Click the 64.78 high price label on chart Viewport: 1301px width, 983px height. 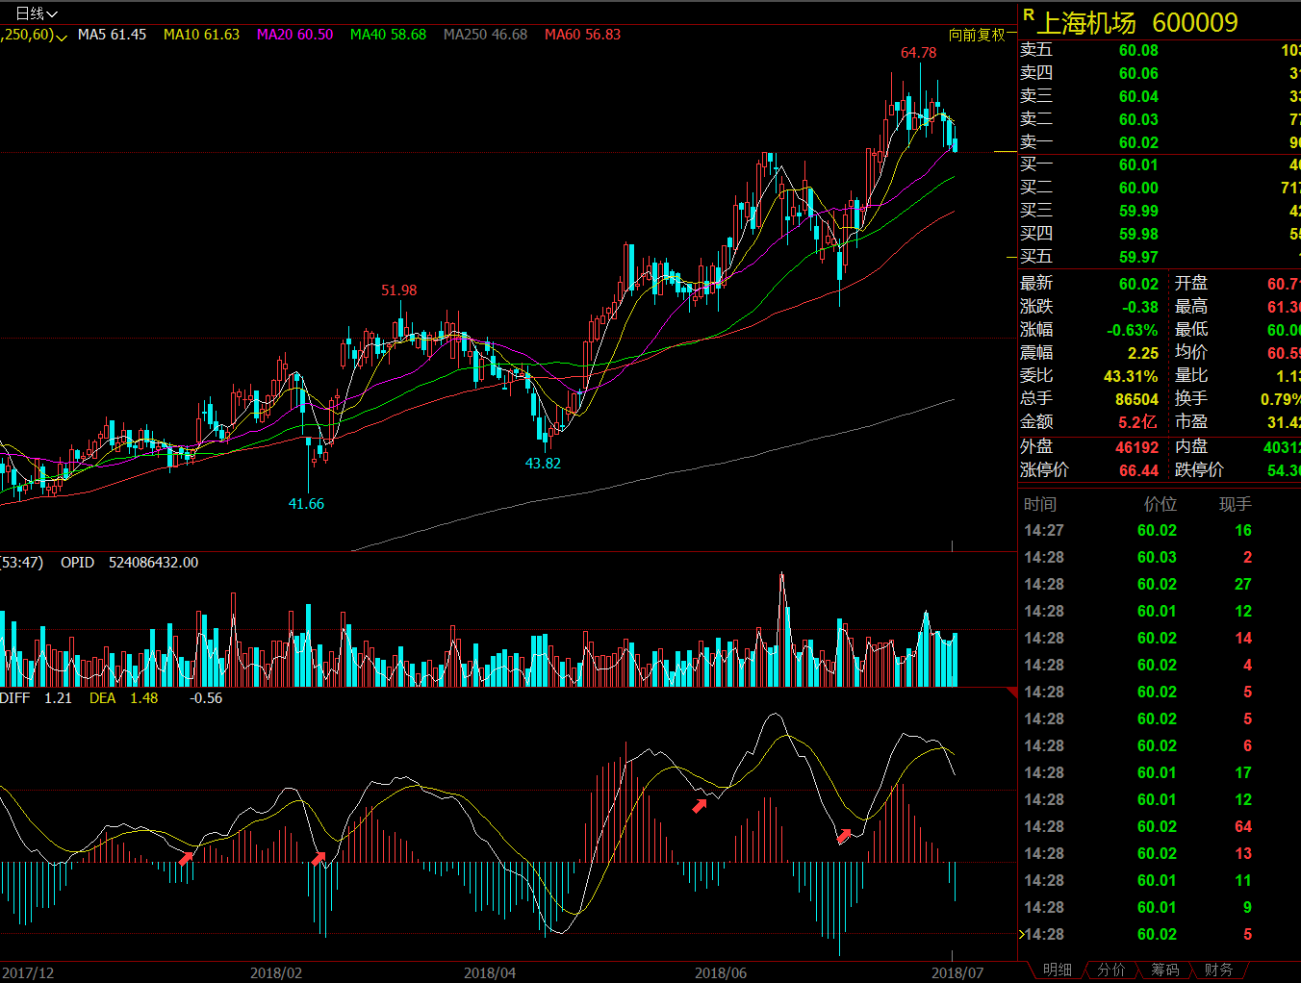click(x=918, y=53)
